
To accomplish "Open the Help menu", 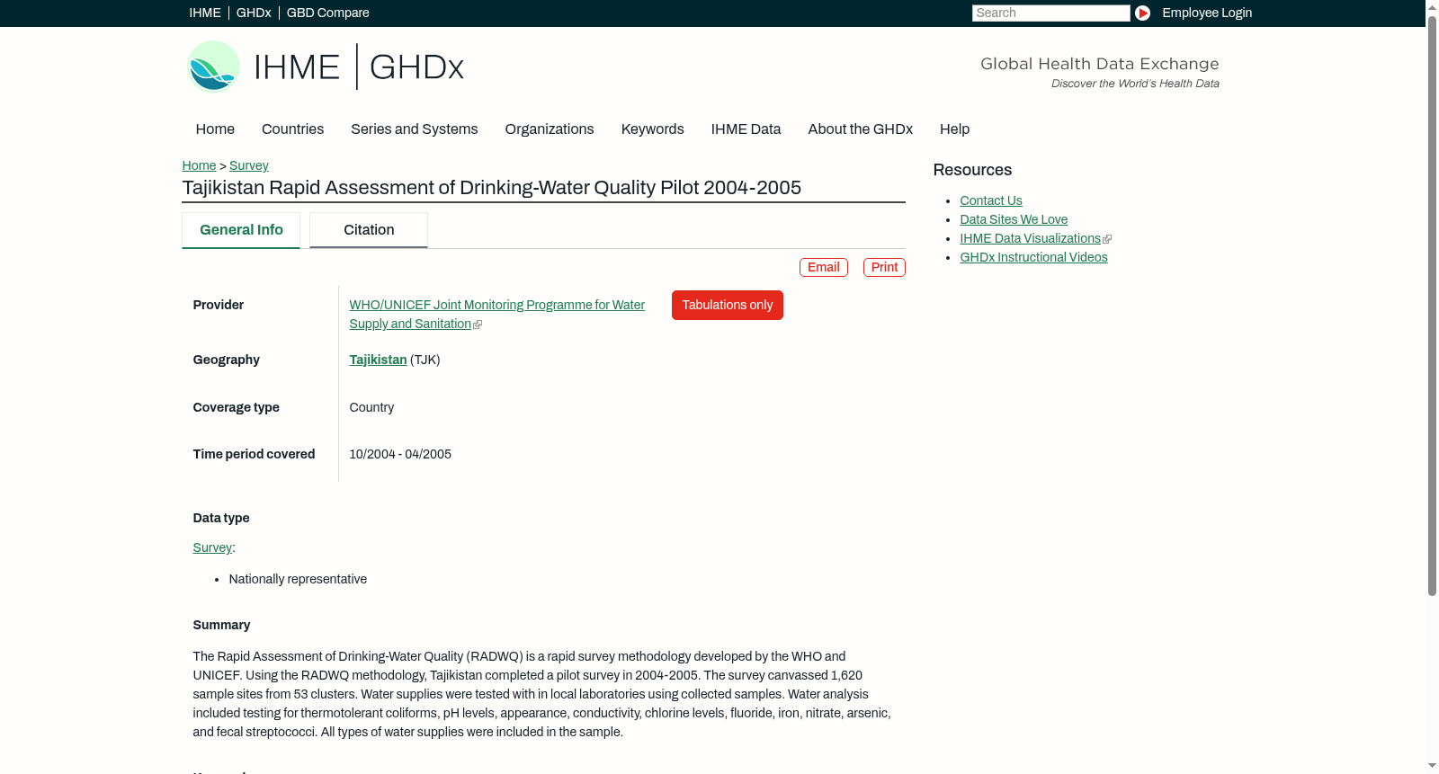I will pyautogui.click(x=954, y=129).
